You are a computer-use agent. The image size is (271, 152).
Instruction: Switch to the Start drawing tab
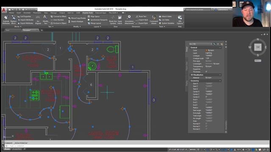tap(8, 30)
